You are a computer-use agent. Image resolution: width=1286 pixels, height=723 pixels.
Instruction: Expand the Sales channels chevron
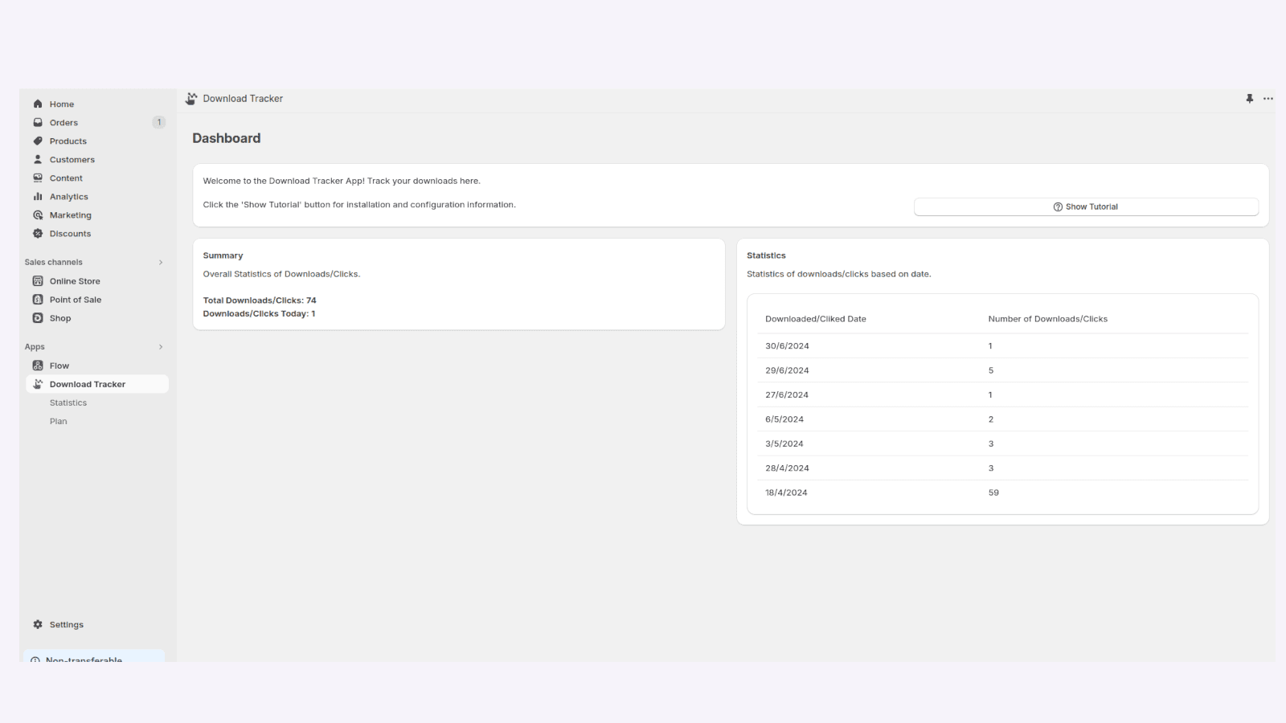point(161,262)
